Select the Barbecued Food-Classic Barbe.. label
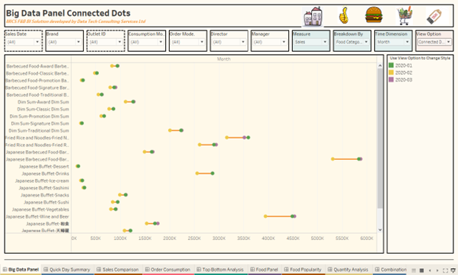The width and height of the screenshot is (458, 275). [37, 73]
